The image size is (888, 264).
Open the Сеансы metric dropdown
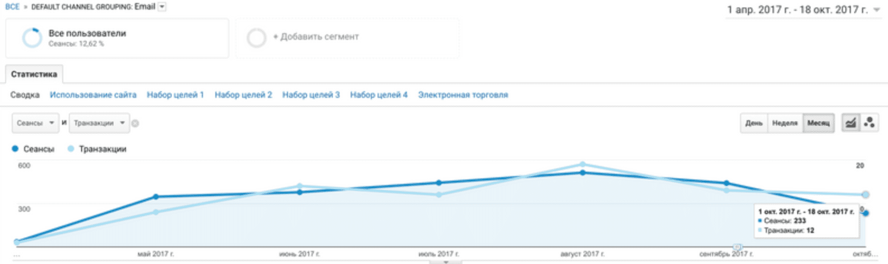pos(35,123)
